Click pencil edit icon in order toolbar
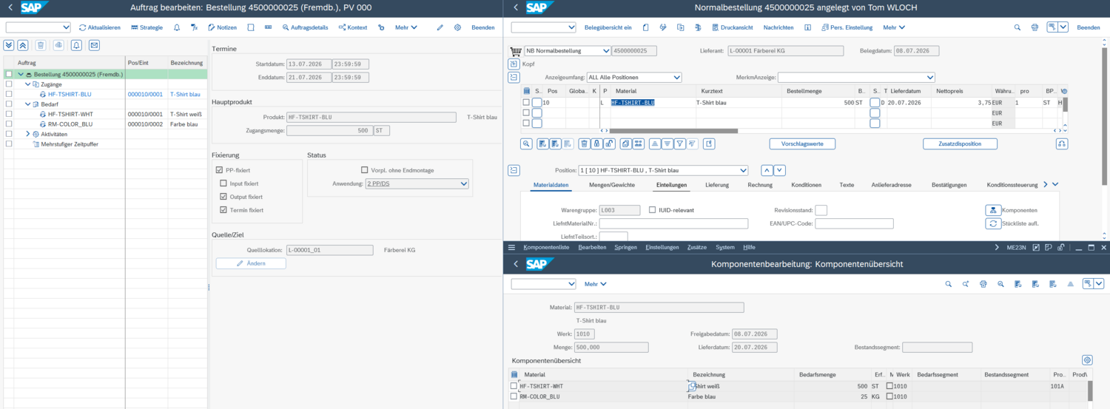This screenshot has width=1110, height=409. tap(440, 27)
